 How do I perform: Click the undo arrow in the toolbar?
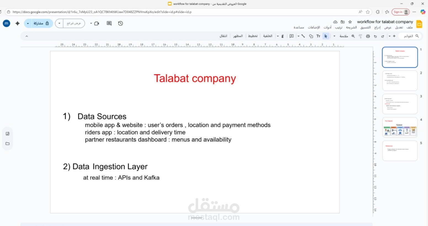pos(375,36)
